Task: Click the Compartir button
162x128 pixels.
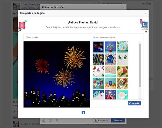Action: click(x=134, y=103)
